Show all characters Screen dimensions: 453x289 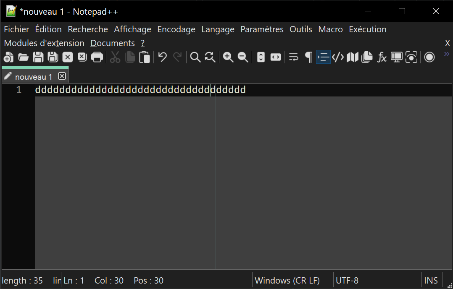(x=308, y=57)
